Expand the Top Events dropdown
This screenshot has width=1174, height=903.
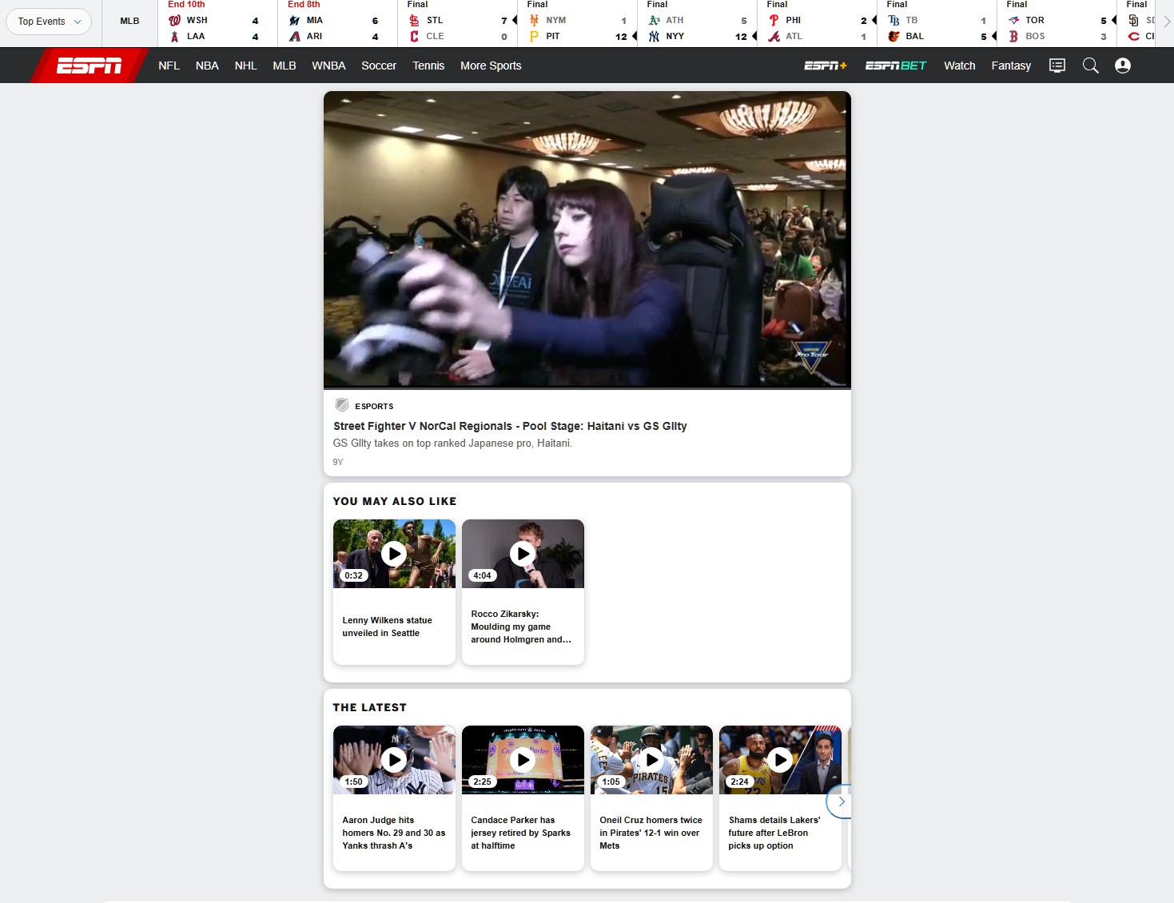click(x=50, y=22)
